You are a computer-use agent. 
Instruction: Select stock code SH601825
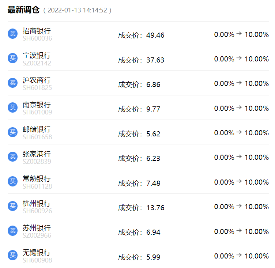coord(37,88)
